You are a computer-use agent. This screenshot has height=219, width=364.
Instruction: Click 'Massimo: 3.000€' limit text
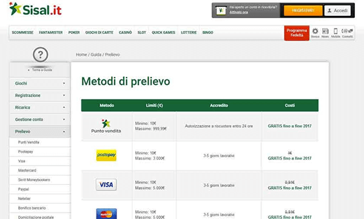pyautogui.click(x=150, y=158)
